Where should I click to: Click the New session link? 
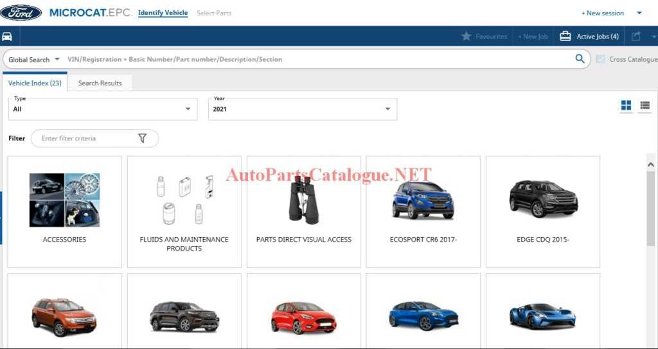[602, 13]
